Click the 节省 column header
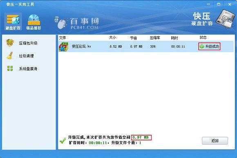Screen dimensions: 237x158 pyautogui.click(x=134, y=37)
